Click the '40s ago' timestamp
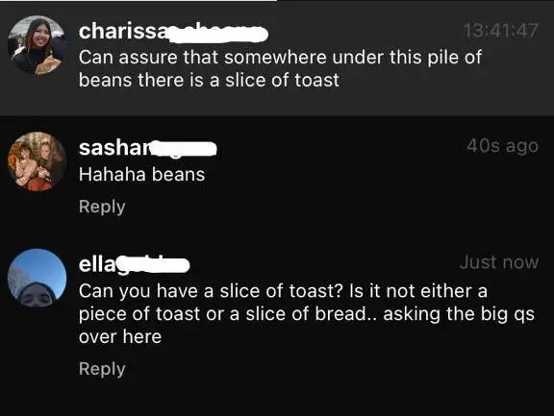Viewport: 554px width, 416px height. tap(502, 146)
